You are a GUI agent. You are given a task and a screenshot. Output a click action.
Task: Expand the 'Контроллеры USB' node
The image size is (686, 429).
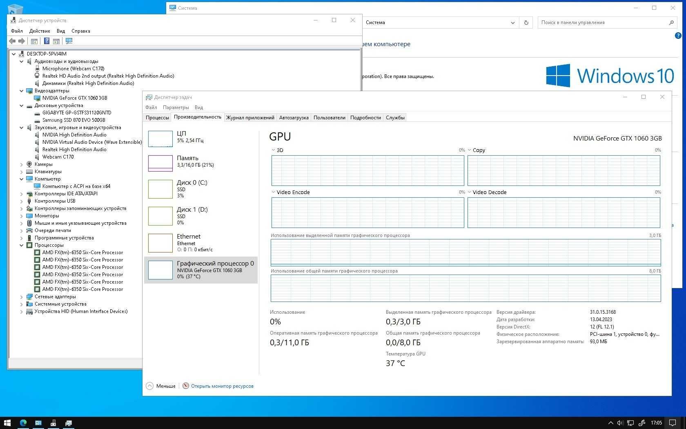(22, 201)
